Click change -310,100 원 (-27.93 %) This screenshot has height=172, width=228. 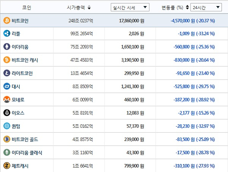tap(194, 166)
